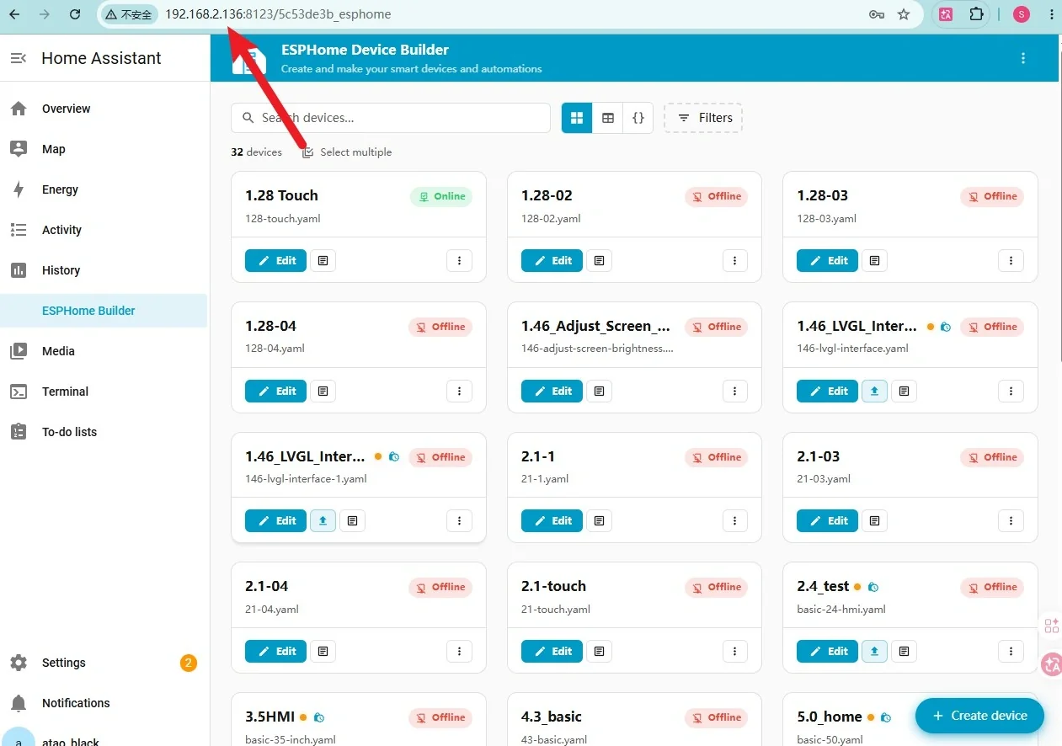Click the 128-touch.yaml filename

click(x=283, y=218)
